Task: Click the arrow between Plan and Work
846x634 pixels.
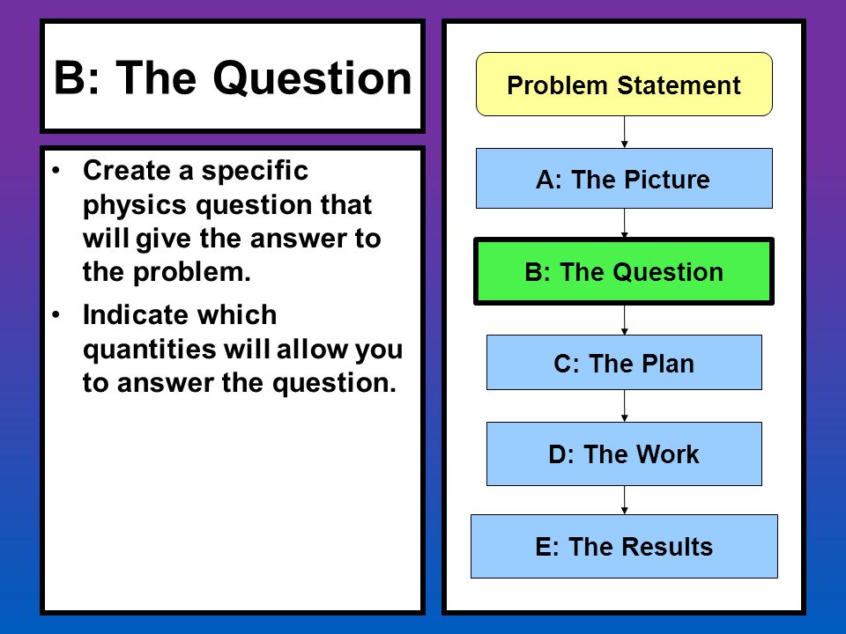Action: 624,406
